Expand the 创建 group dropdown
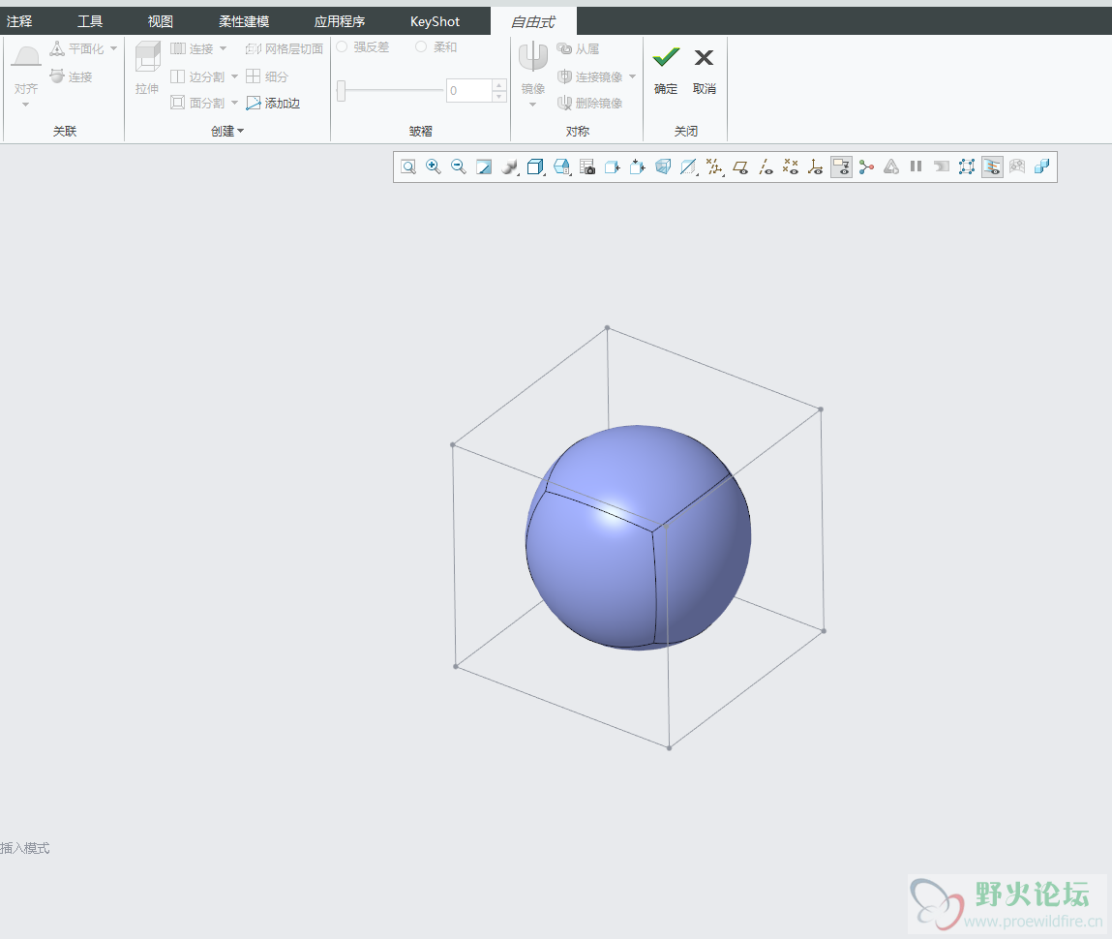This screenshot has height=939, width=1112. pyautogui.click(x=228, y=132)
